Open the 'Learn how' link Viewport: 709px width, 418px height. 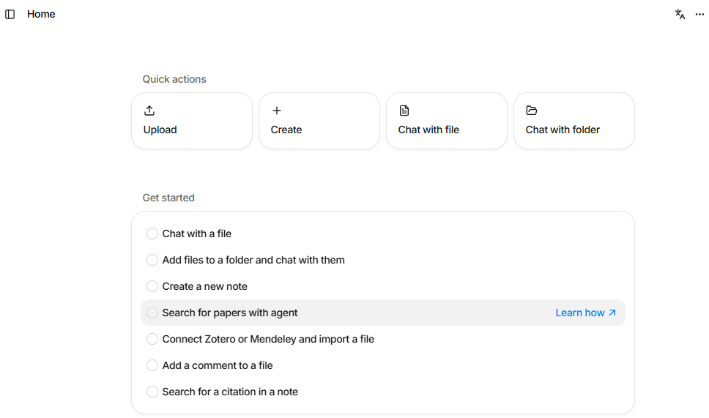579,313
